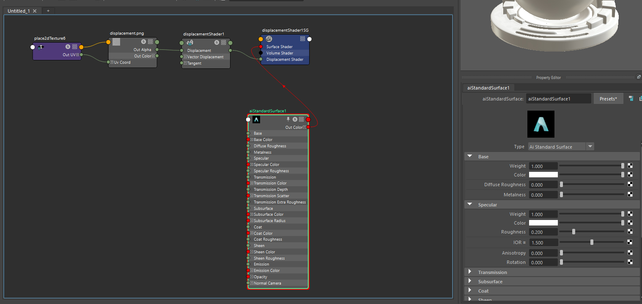The height and width of the screenshot is (304, 642).
Task: Click the place2dTexture icon on place2dTexture6 node
Action: [41, 47]
